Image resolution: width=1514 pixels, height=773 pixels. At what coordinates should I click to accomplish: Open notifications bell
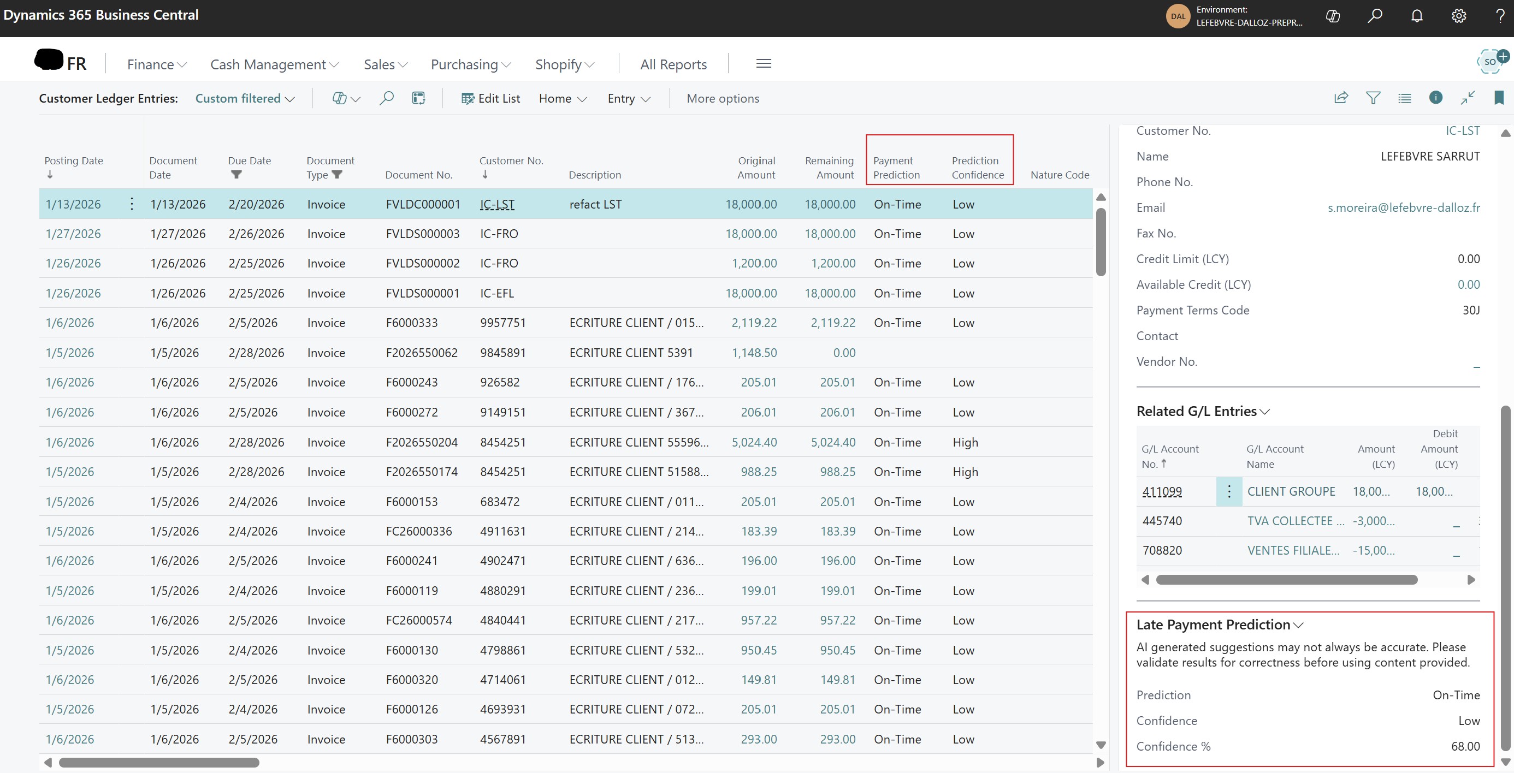point(1416,16)
